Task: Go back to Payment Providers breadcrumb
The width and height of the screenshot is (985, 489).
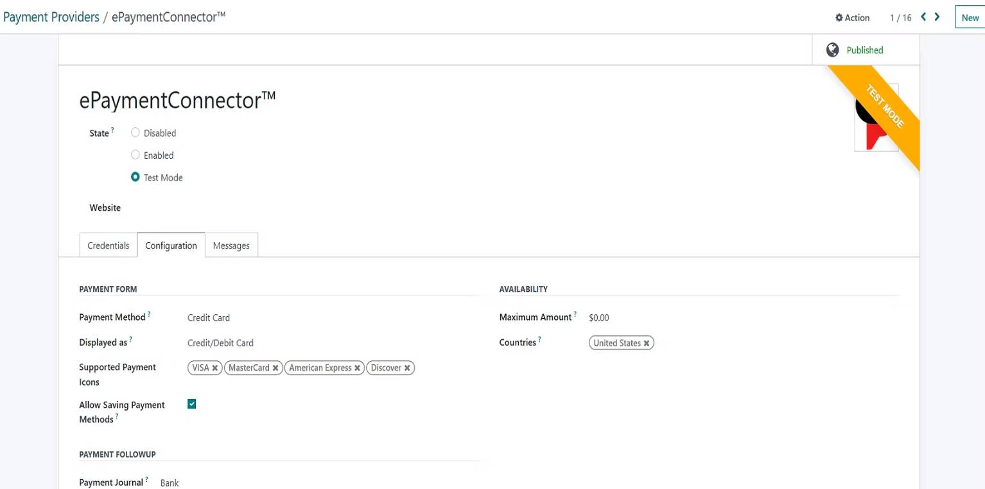Action: (x=51, y=17)
